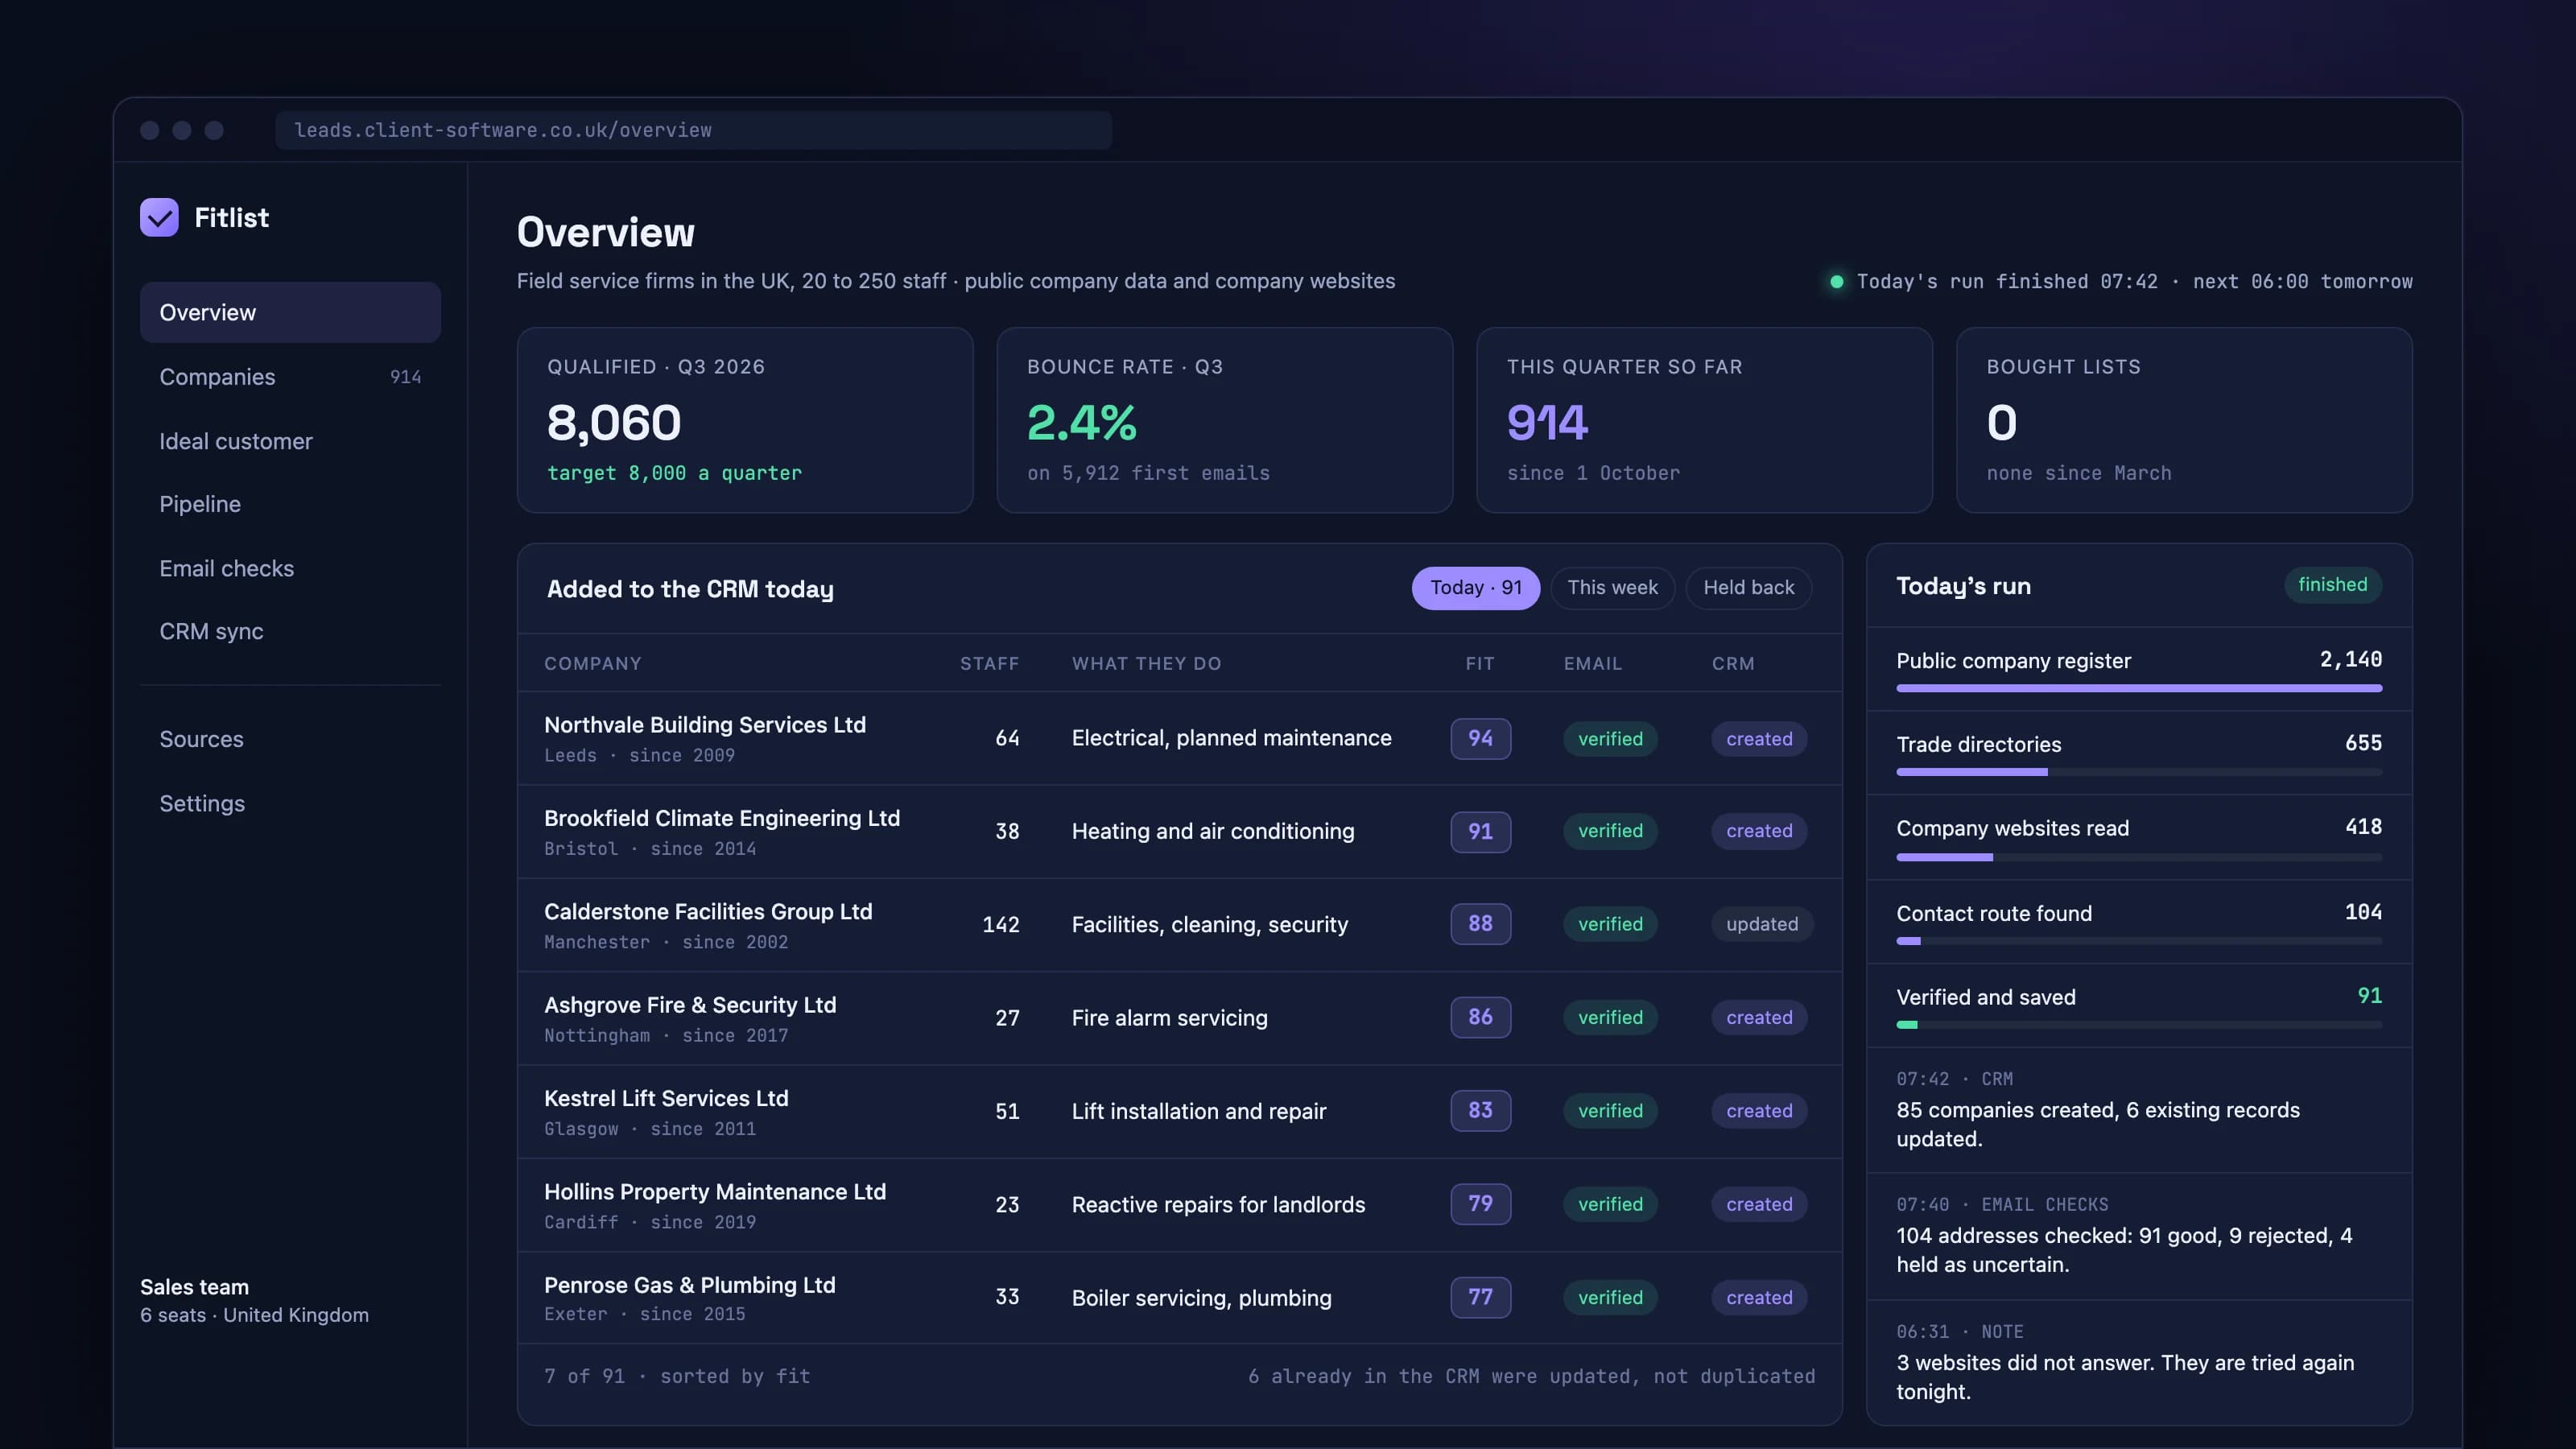Open the Ideal customer page
This screenshot has width=2576, height=1449.
[x=290, y=441]
